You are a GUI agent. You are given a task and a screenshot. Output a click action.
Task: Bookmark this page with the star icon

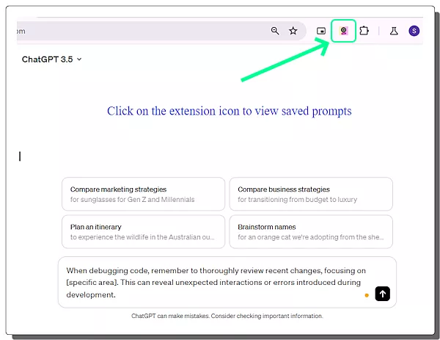pyautogui.click(x=293, y=31)
